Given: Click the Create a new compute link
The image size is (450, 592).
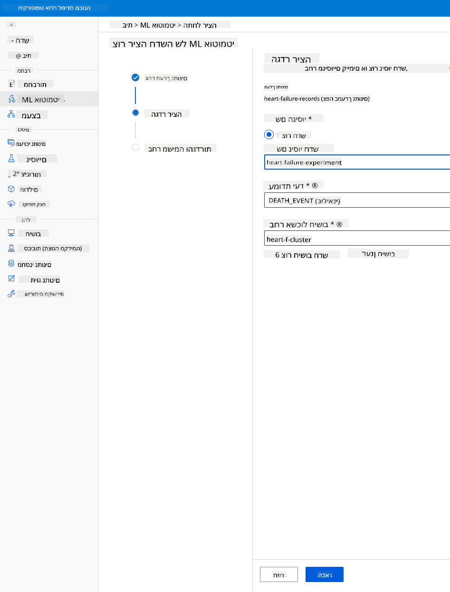Looking at the screenshot, I should point(302,255).
